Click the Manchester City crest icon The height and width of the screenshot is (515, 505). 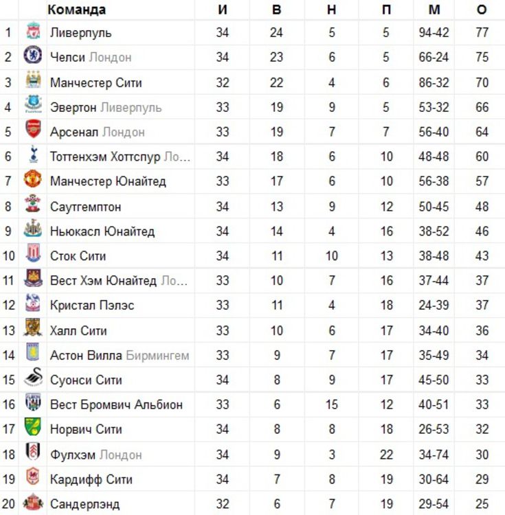(33, 79)
